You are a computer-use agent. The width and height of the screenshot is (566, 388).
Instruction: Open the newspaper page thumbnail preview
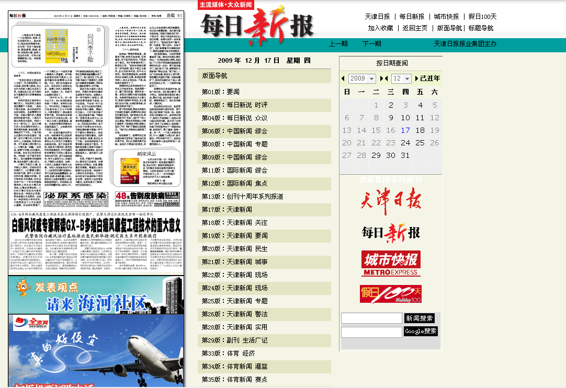(x=96, y=143)
